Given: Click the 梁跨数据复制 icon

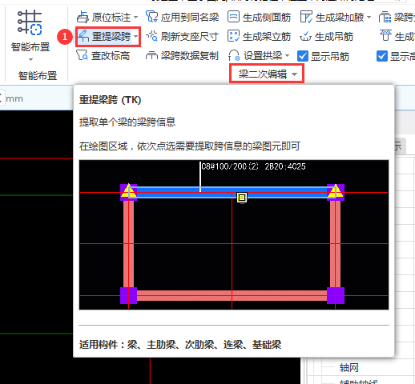Looking at the screenshot, I should [x=151, y=55].
